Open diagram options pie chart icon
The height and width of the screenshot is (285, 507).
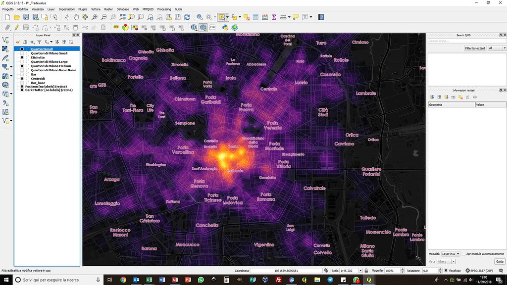(x=125, y=28)
